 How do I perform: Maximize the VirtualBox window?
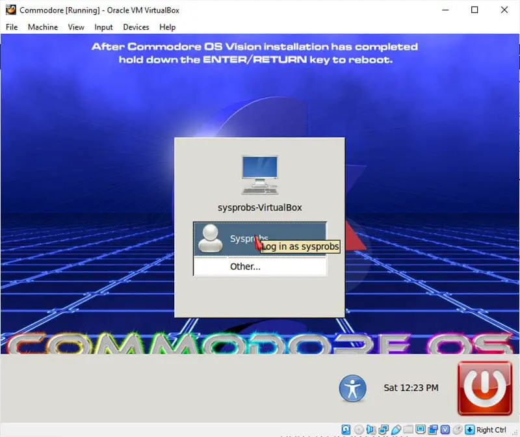click(x=474, y=10)
